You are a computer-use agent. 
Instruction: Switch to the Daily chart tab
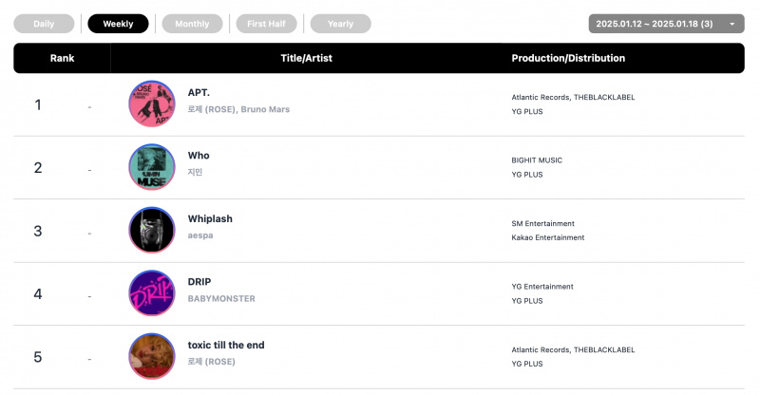44,24
